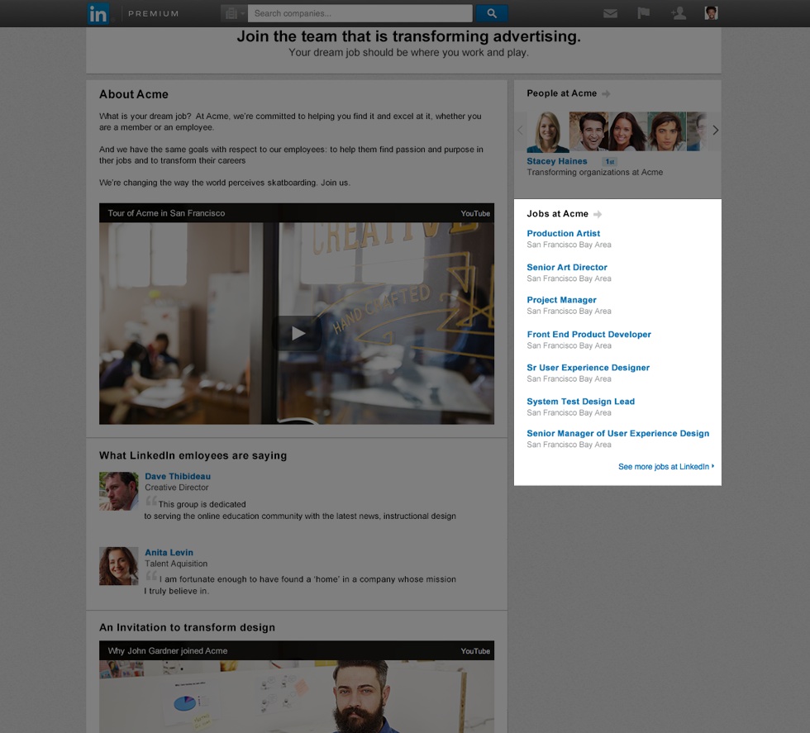Follow the Jobs at Acme arrow
Viewport: 810px width, 733px height.
597,214
